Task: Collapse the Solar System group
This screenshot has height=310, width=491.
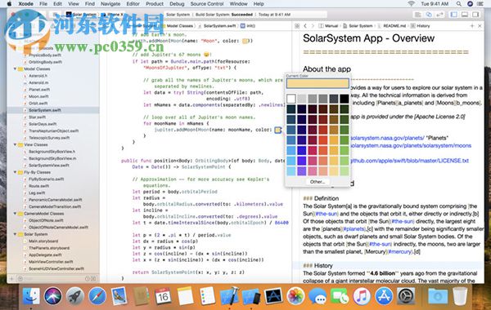Action: tap(15, 234)
